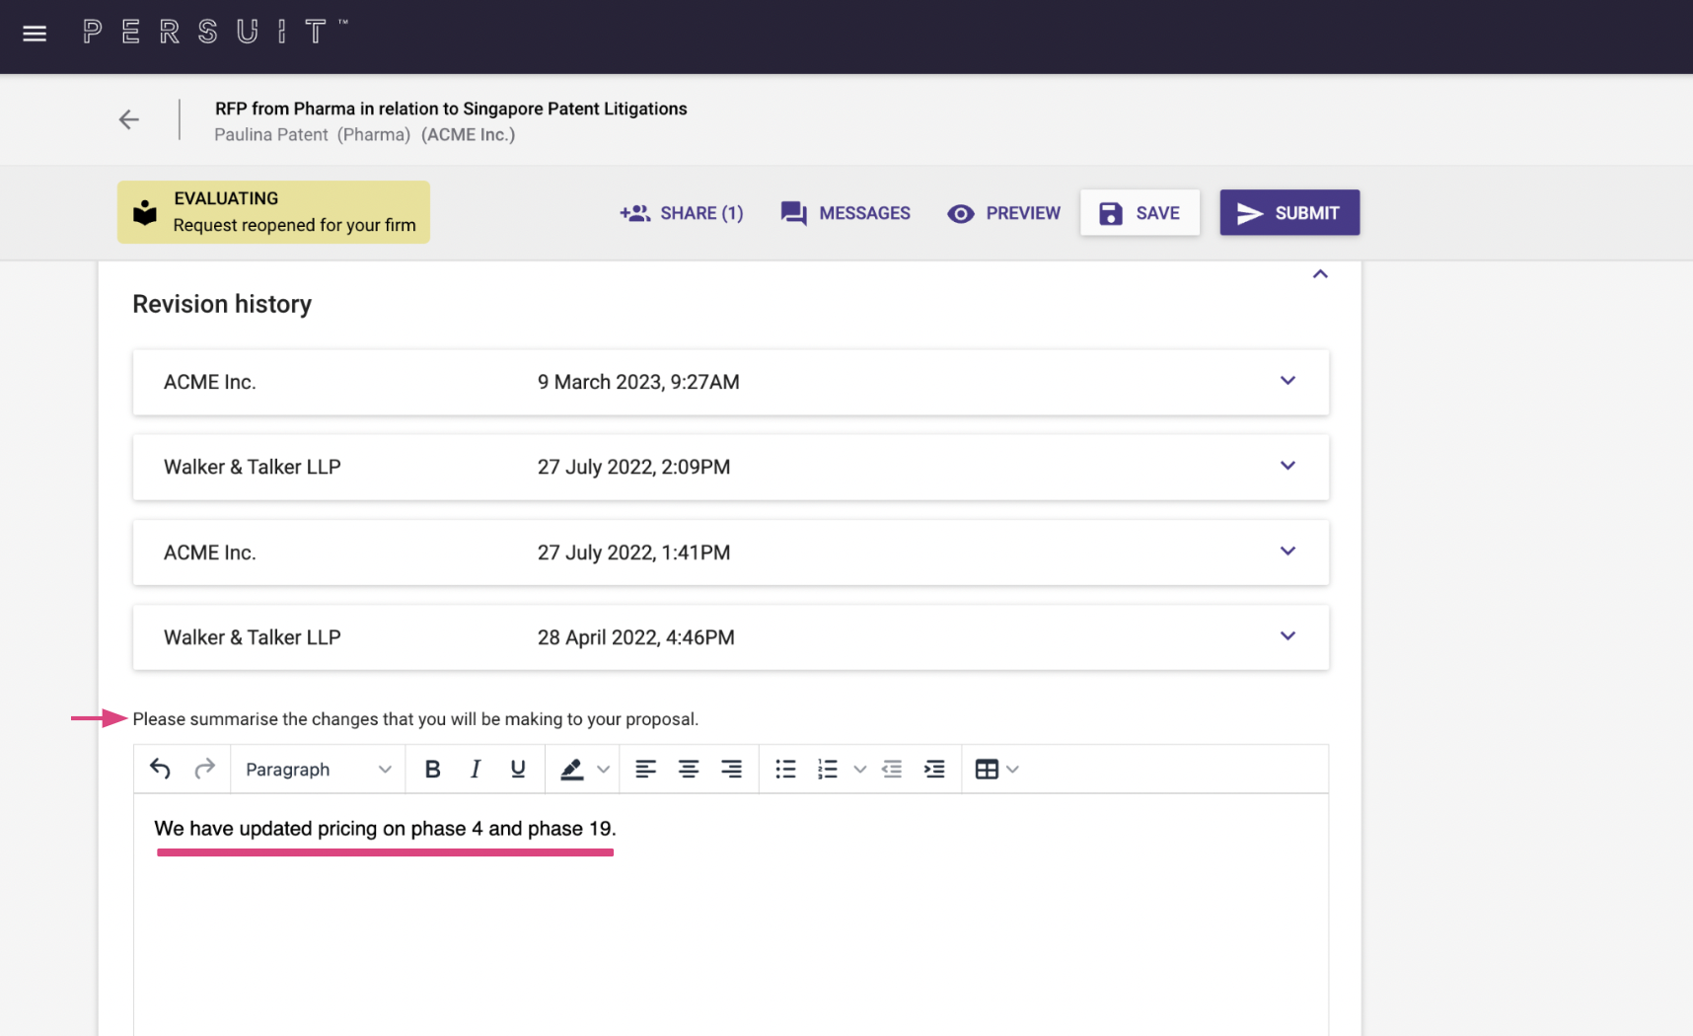Align text left
The height and width of the screenshot is (1036, 1693).
[645, 769]
